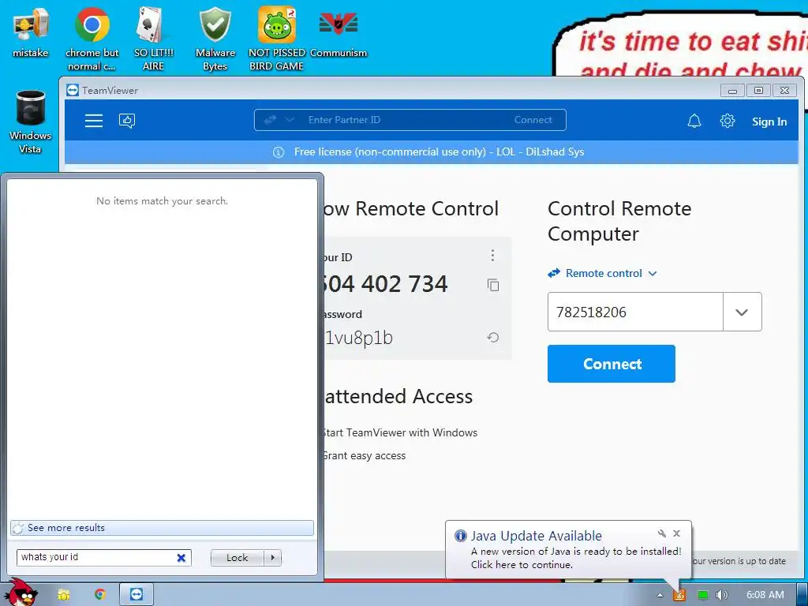Show hidden tray icons arrow
Image resolution: width=808 pixels, height=606 pixels.
click(x=660, y=595)
